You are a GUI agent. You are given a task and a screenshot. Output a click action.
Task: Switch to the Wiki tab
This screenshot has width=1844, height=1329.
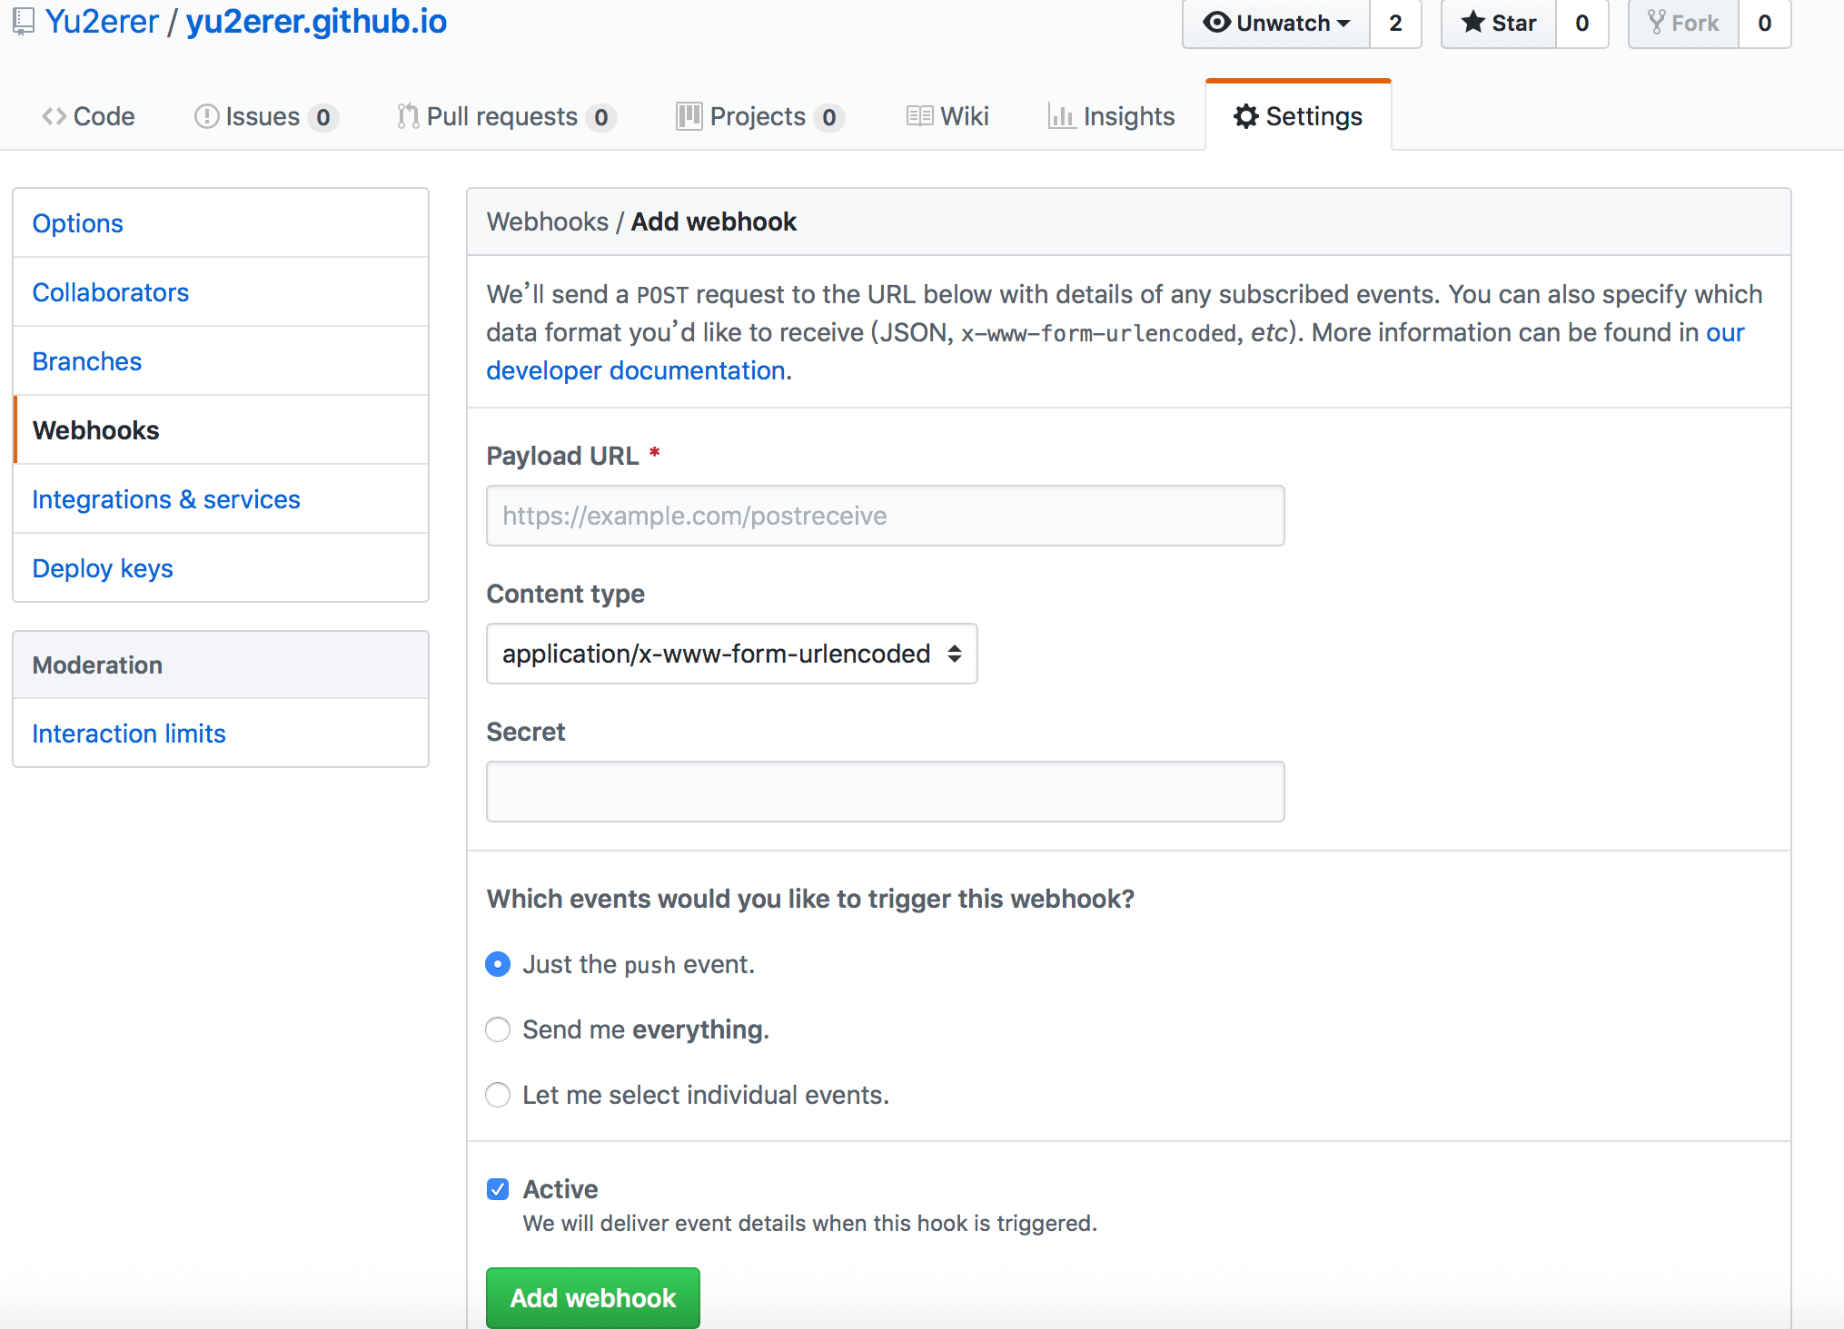tap(947, 116)
